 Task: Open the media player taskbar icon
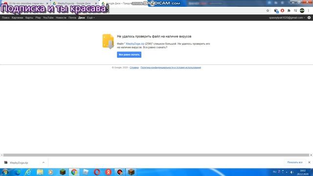[51, 172]
